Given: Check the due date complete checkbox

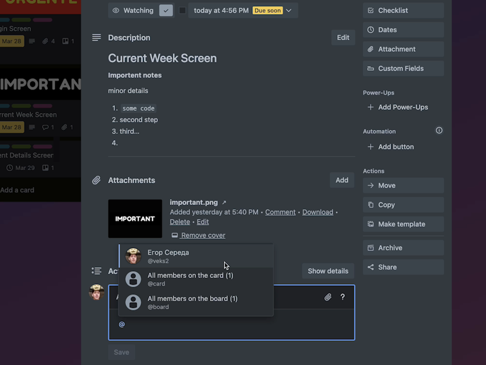Looking at the screenshot, I should point(182,10).
